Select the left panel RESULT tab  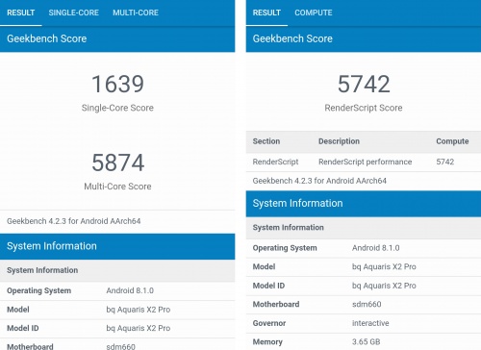[x=21, y=12]
